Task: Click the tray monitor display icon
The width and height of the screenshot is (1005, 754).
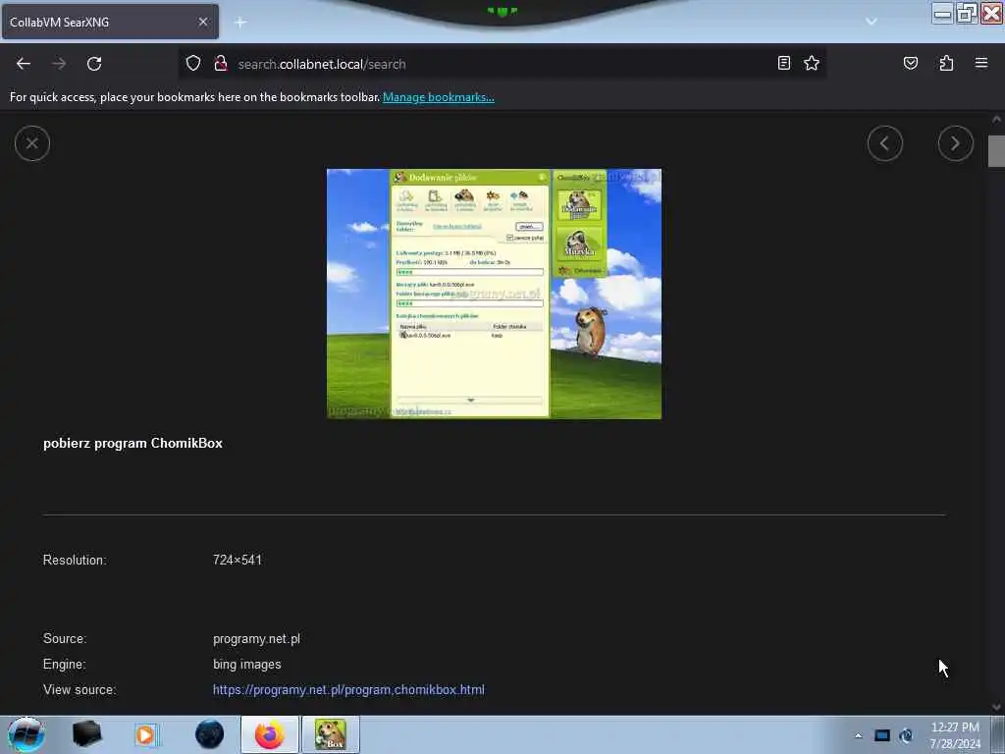Action: tap(882, 735)
